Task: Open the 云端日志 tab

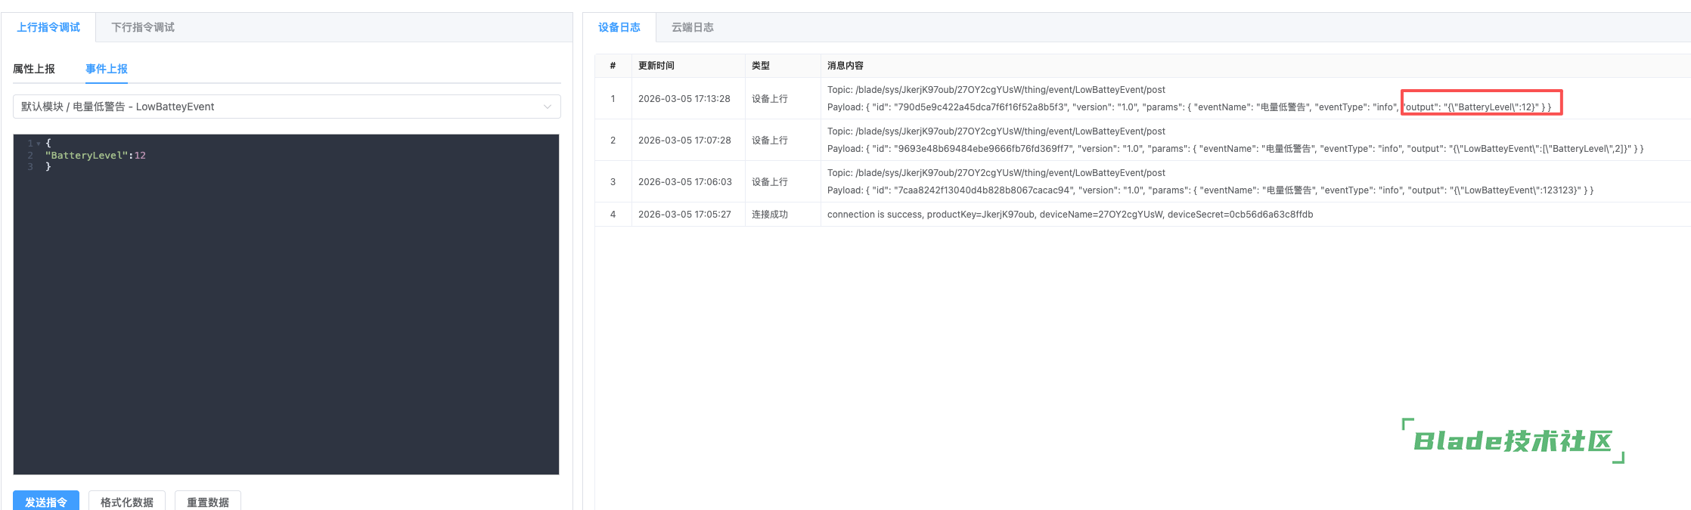Action: point(692,27)
